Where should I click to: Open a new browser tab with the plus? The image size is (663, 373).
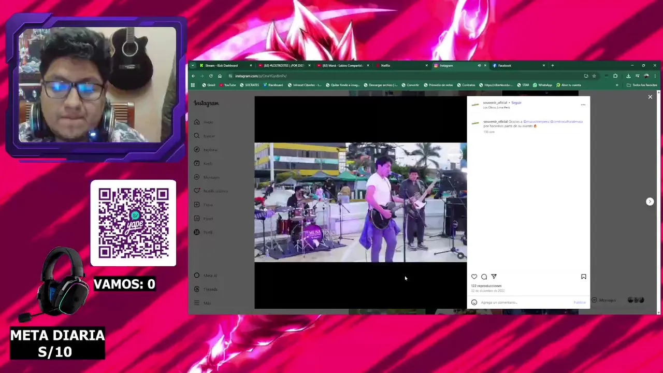coord(552,65)
